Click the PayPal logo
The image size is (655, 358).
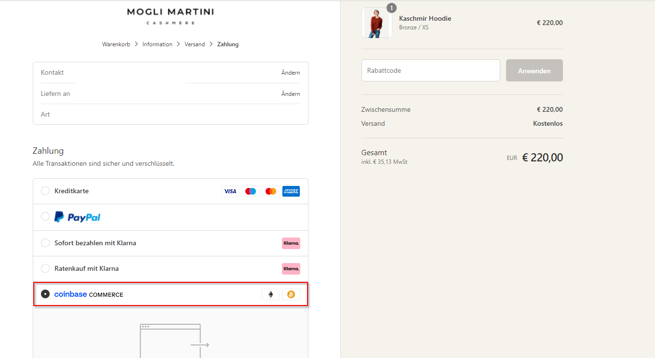tap(77, 217)
